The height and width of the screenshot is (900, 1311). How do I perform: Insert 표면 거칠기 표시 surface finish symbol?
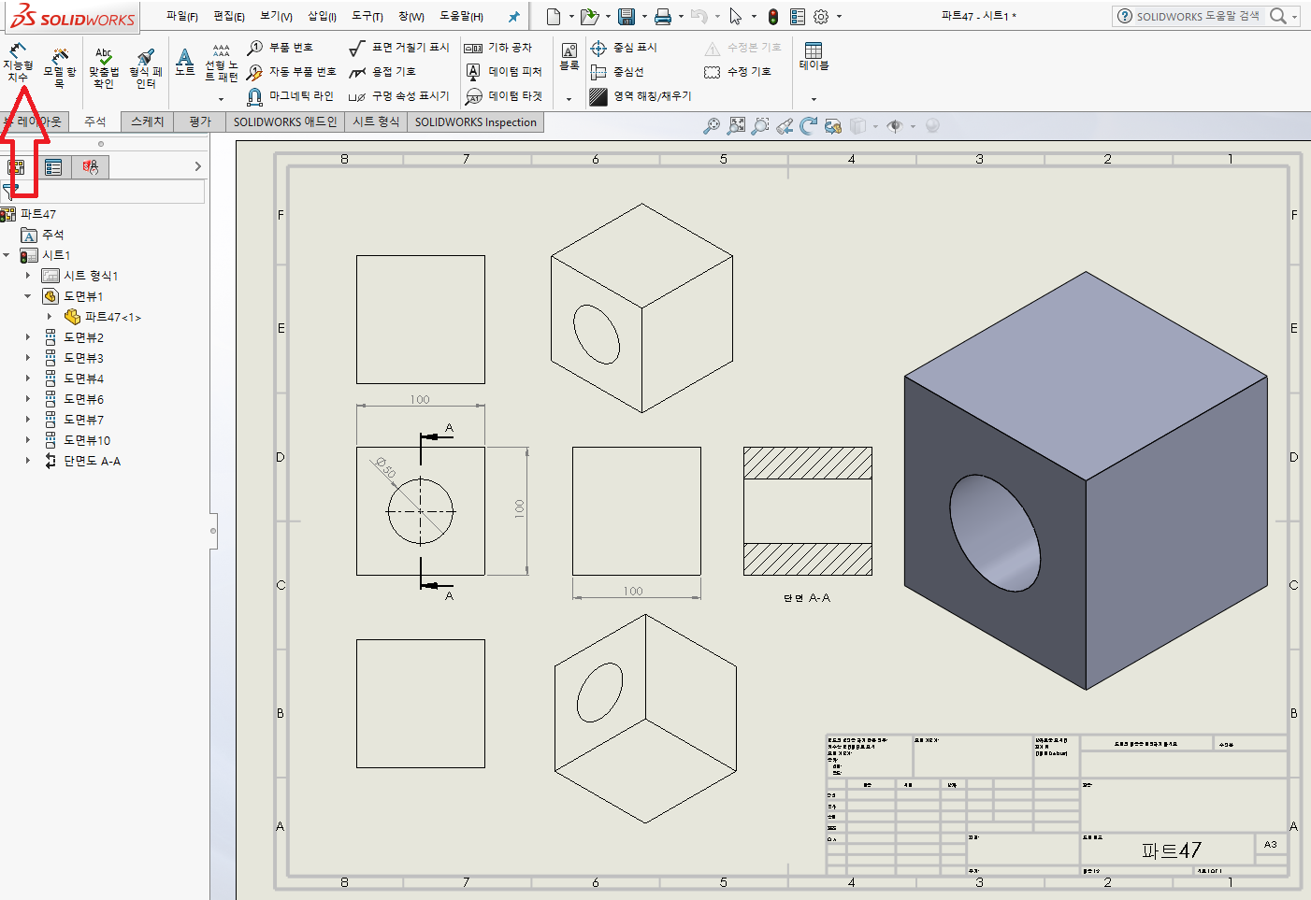click(399, 47)
